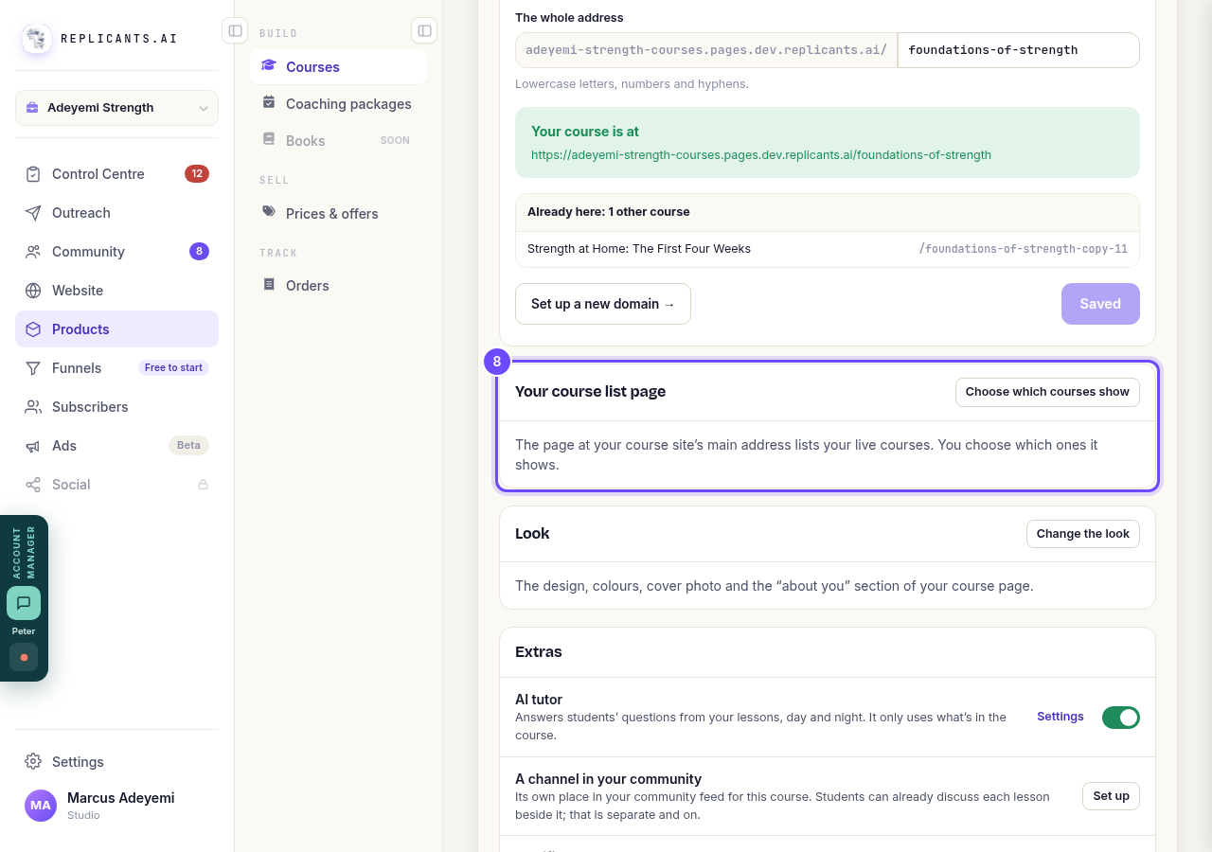
Task: Click the Marcus Adeyemi profile name
Action: [121, 798]
